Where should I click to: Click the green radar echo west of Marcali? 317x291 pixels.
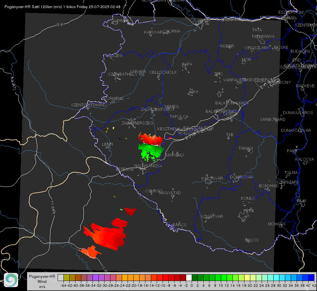coord(151,152)
